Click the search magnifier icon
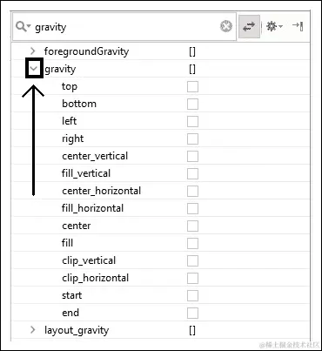Image resolution: width=322 pixels, height=351 pixels. coord(23,27)
